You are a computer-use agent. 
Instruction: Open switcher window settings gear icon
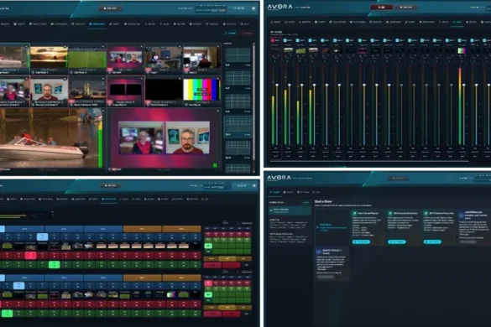[x=254, y=185]
